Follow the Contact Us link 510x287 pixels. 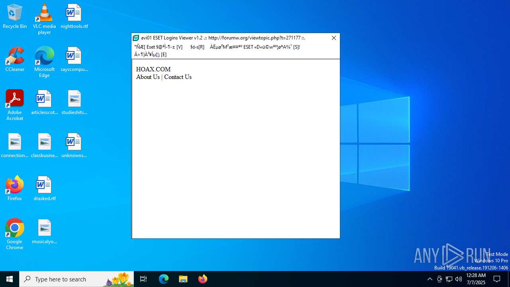178,77
